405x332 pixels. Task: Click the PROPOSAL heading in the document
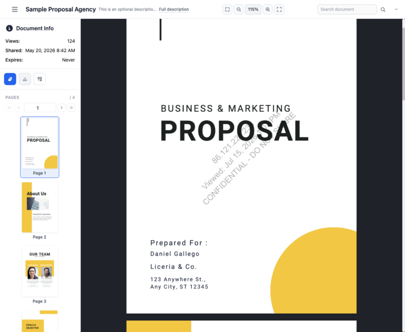235,131
